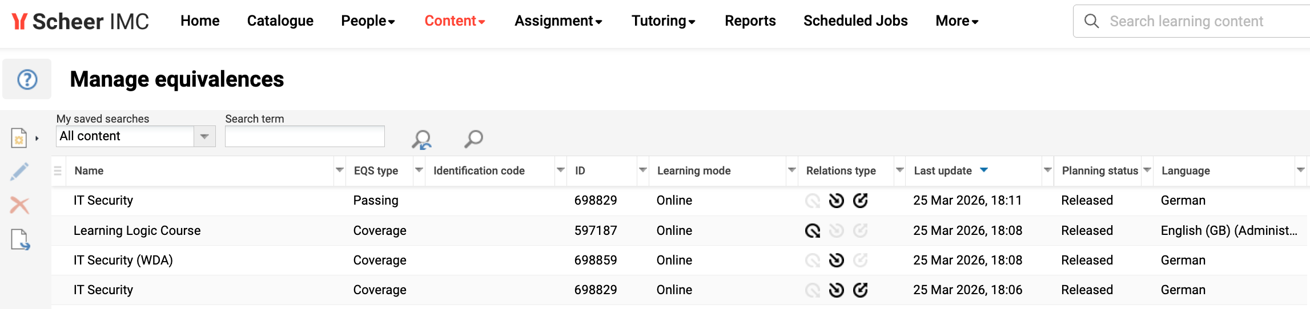The width and height of the screenshot is (1310, 309).
Task: Click the export document icon in sidebar
Action: (20, 239)
